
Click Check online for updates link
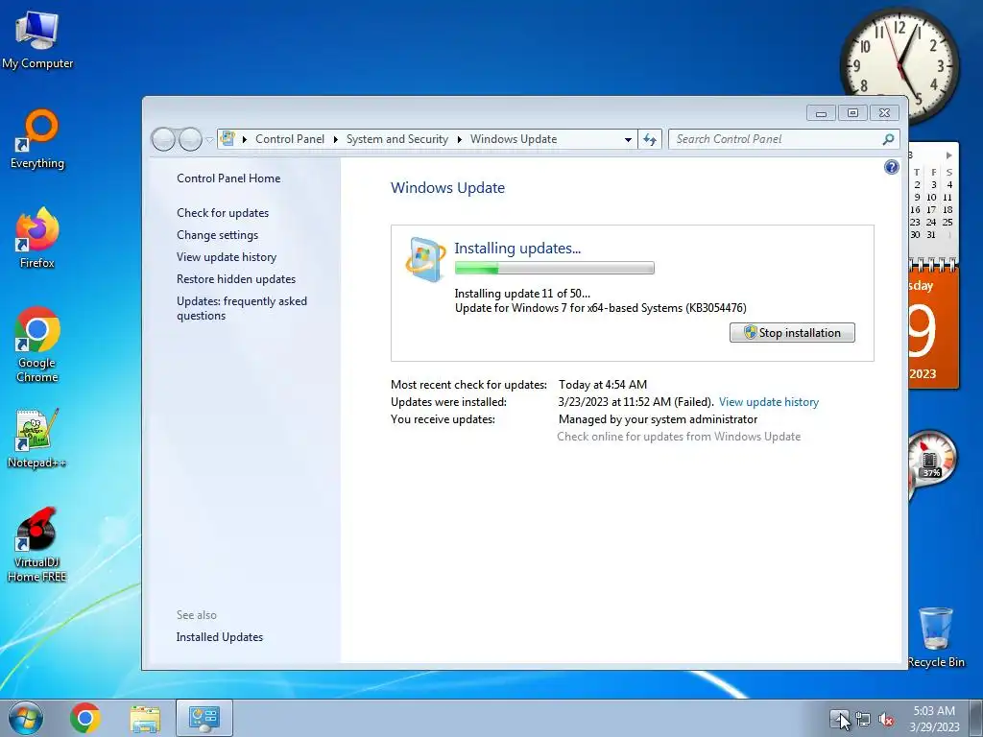click(x=679, y=437)
